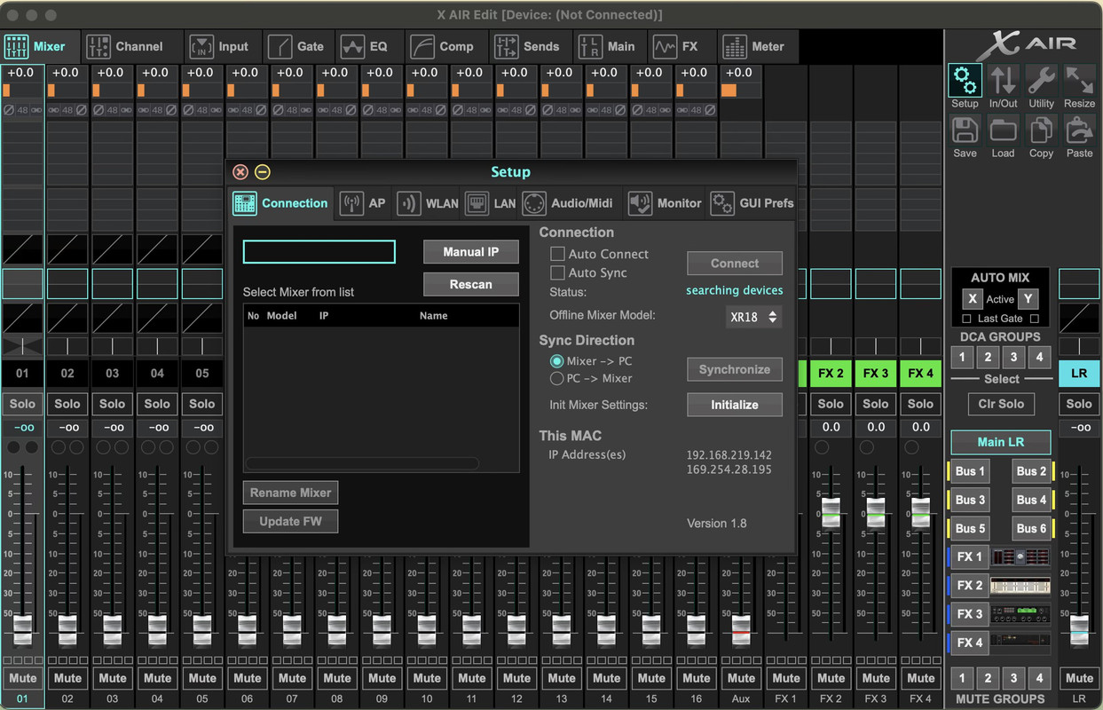This screenshot has height=710, width=1103.
Task: Open the FX 2 effect rack thumbnail
Action: click(x=1020, y=586)
